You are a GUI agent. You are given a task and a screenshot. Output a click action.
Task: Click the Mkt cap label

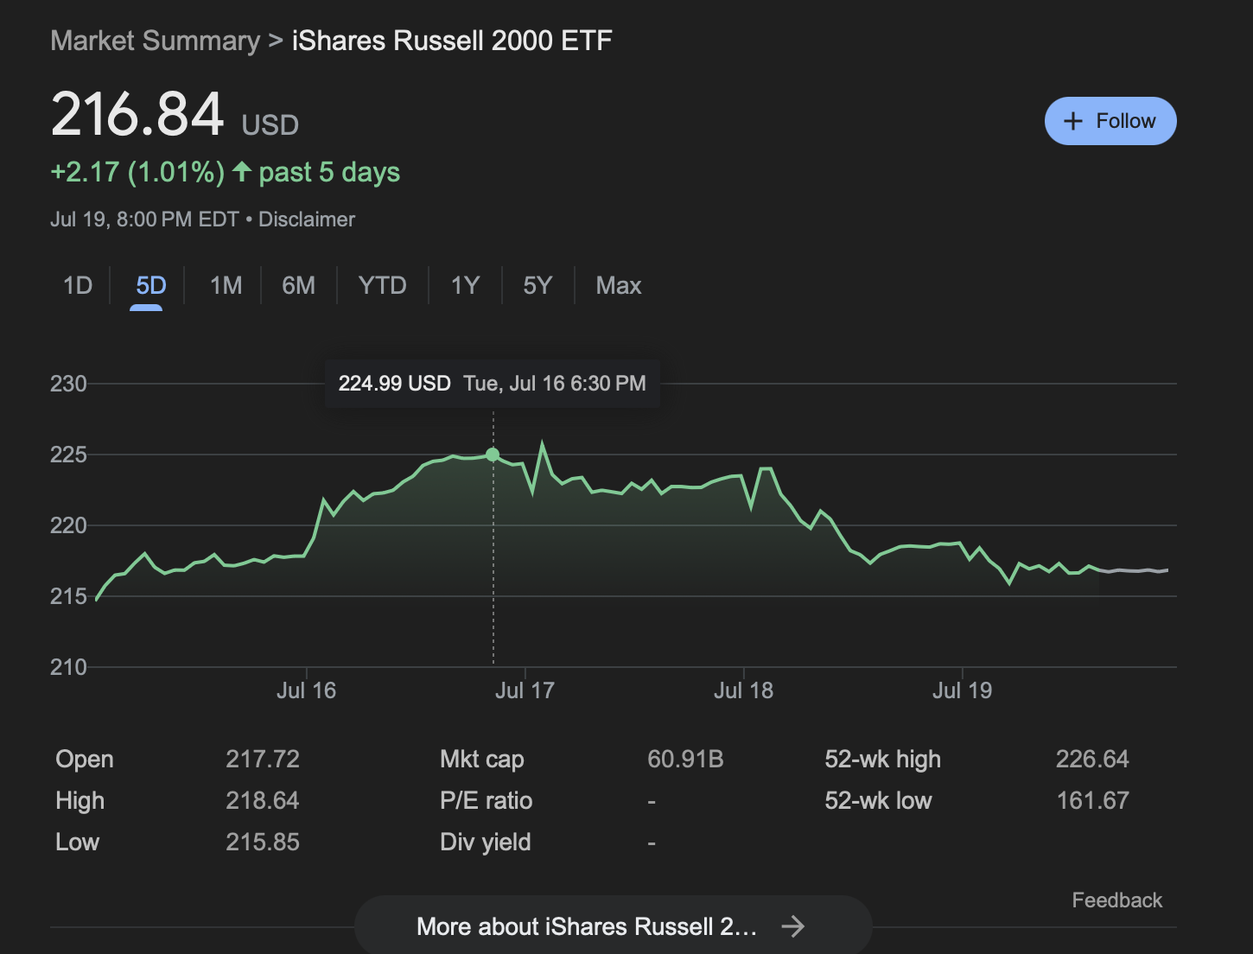point(481,759)
